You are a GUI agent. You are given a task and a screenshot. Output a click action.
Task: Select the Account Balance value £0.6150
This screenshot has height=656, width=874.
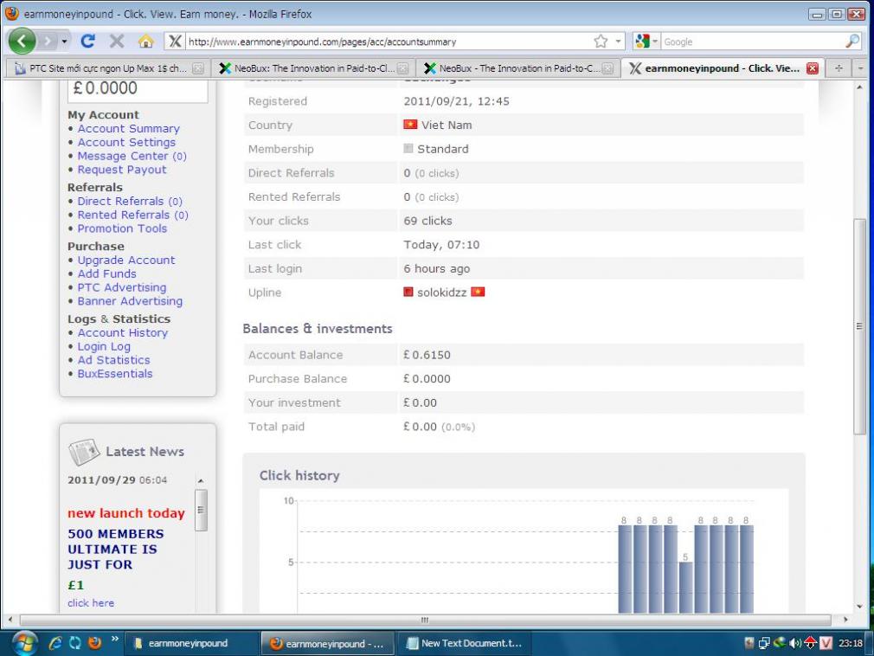pos(427,355)
